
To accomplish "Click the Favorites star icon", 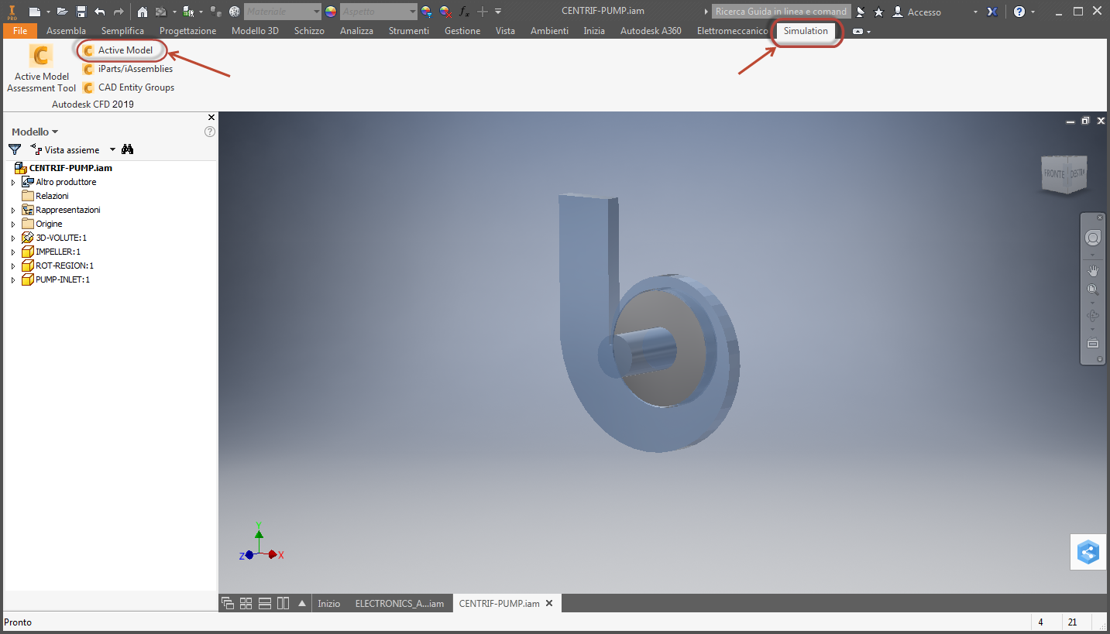I will [878, 12].
